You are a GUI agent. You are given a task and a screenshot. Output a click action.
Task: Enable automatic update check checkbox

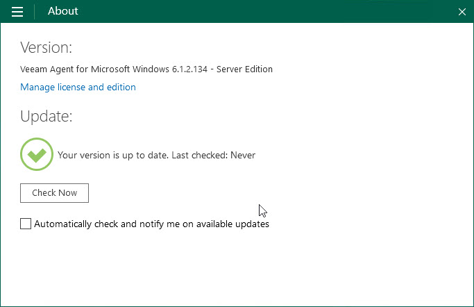tap(26, 224)
